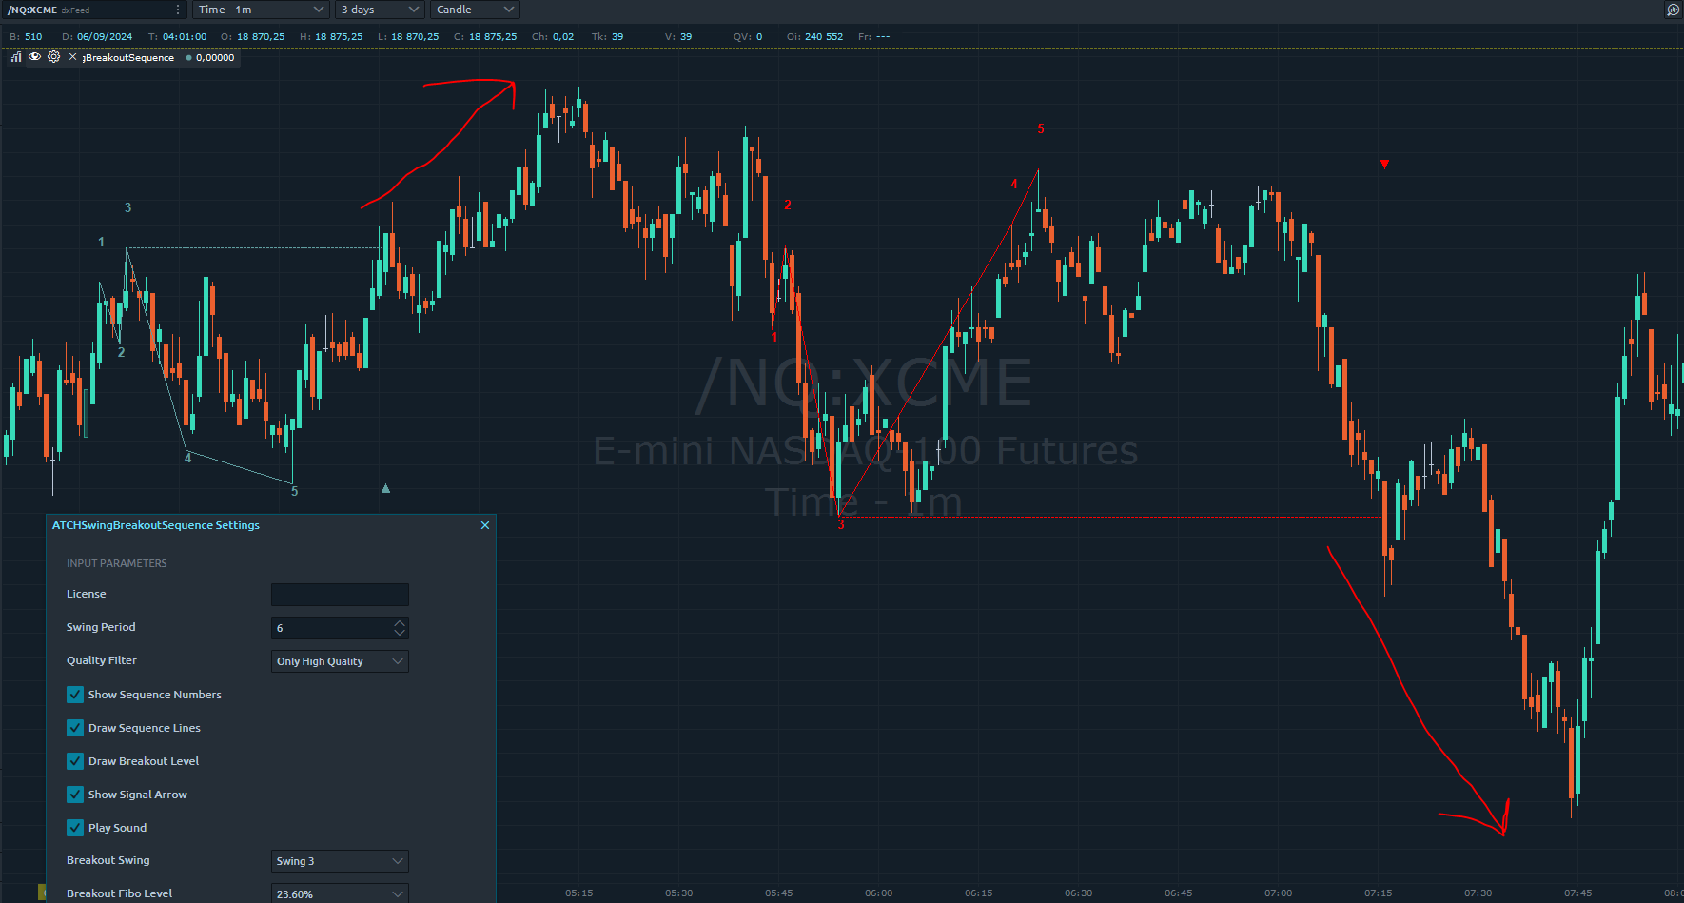Click the open interest value 240 552
Image resolution: width=1684 pixels, height=903 pixels.
coord(824,37)
